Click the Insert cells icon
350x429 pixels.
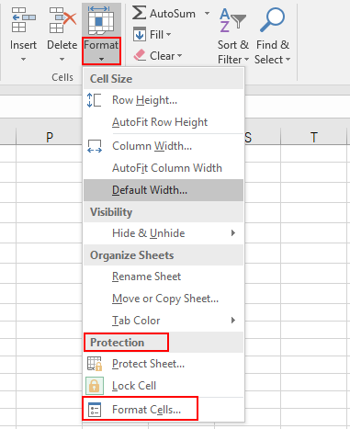(x=23, y=20)
